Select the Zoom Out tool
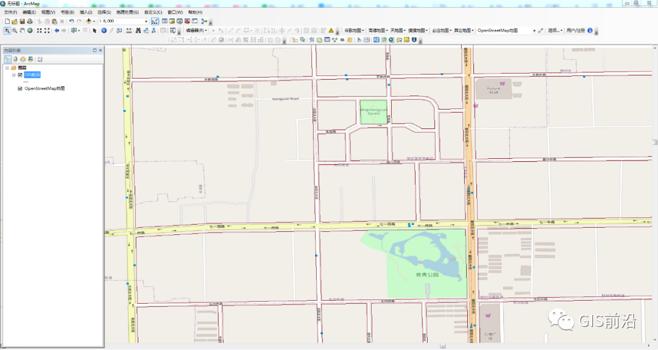The height and width of the screenshot is (350, 658). (15, 30)
